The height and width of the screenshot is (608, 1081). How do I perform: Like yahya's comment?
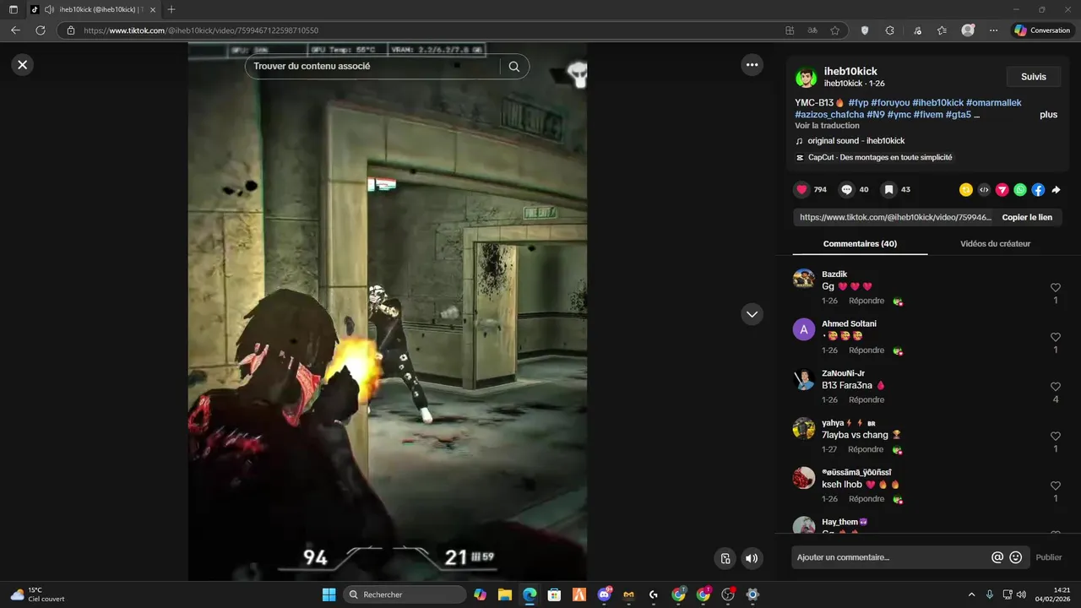point(1055,437)
